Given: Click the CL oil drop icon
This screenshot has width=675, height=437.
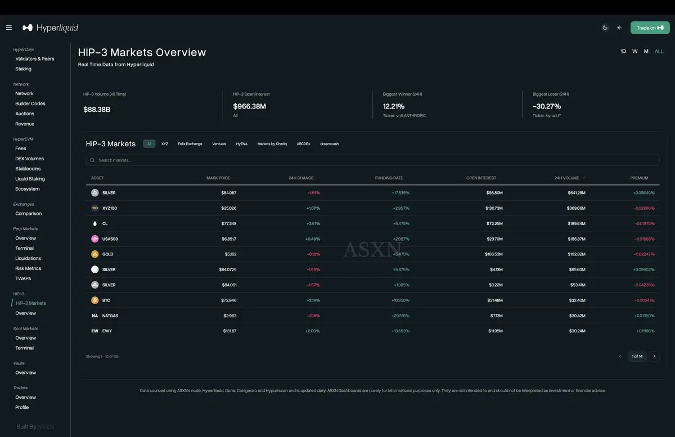Looking at the screenshot, I should tap(94, 223).
